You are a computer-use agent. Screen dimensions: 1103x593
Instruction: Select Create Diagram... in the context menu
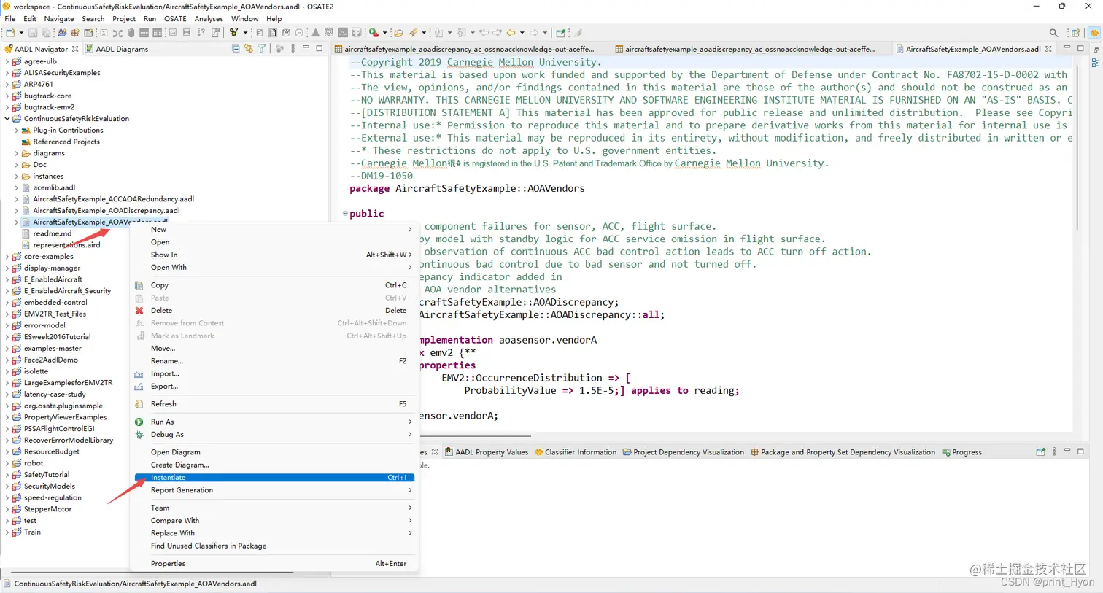coord(274,465)
